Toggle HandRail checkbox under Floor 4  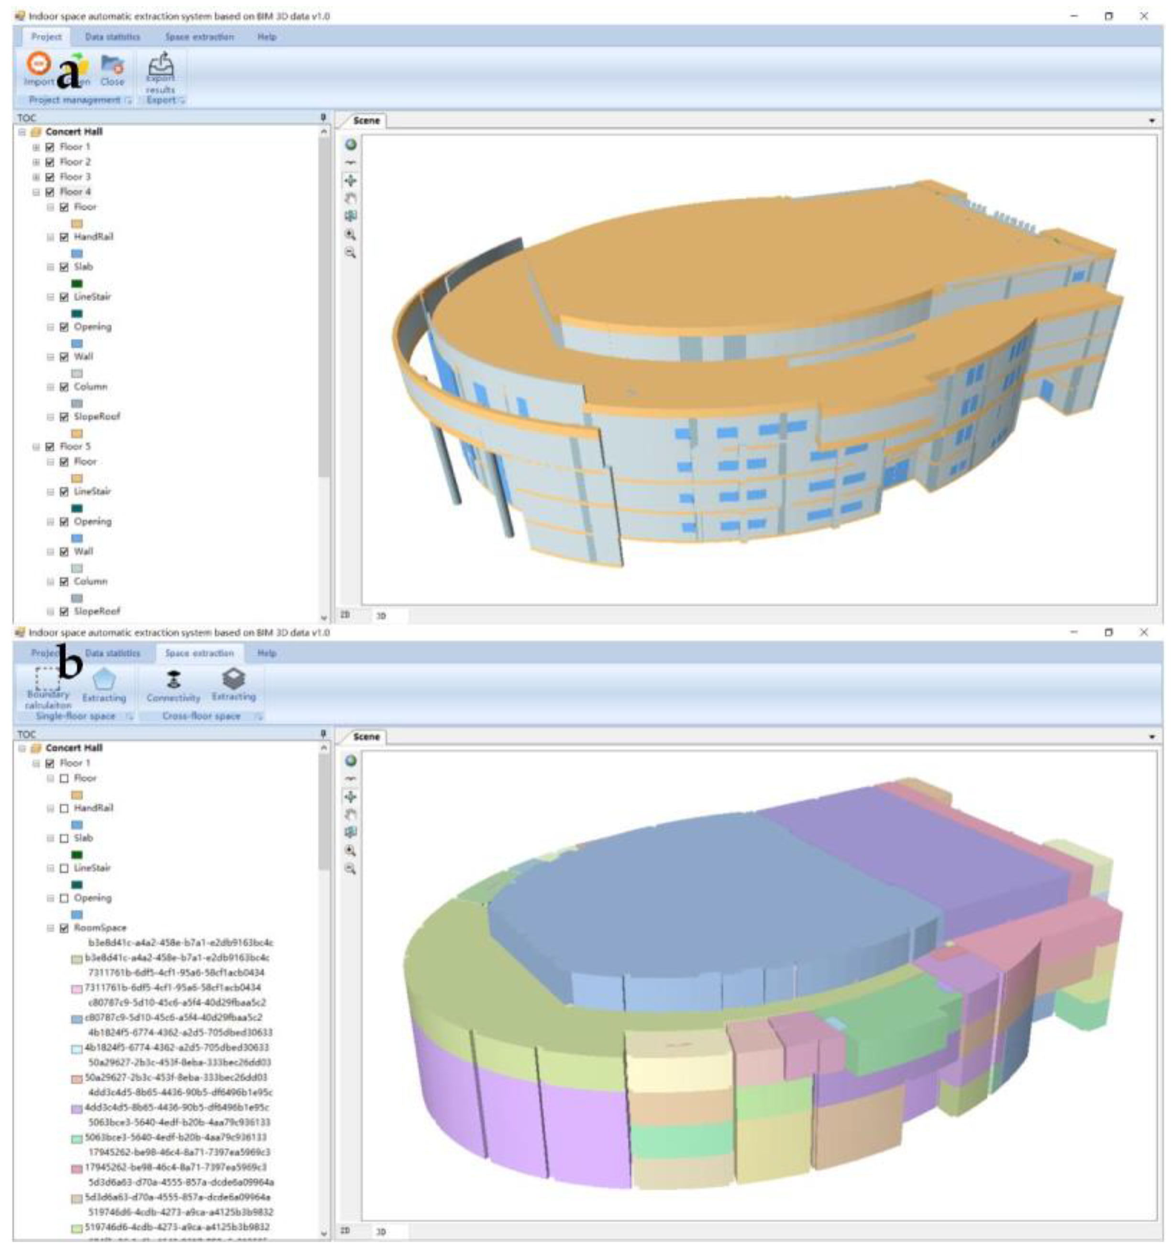64,237
